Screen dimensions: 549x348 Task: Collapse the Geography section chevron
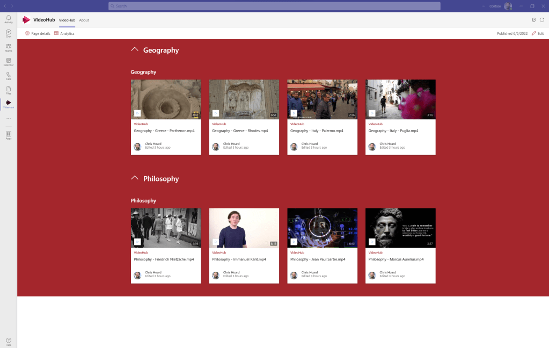[x=135, y=50]
